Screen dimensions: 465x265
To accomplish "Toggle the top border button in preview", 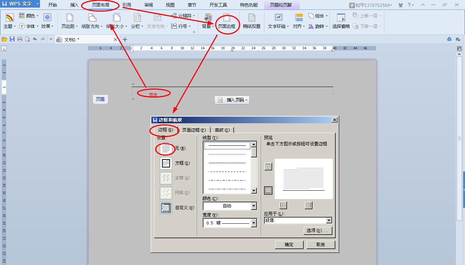I will pos(268,166).
